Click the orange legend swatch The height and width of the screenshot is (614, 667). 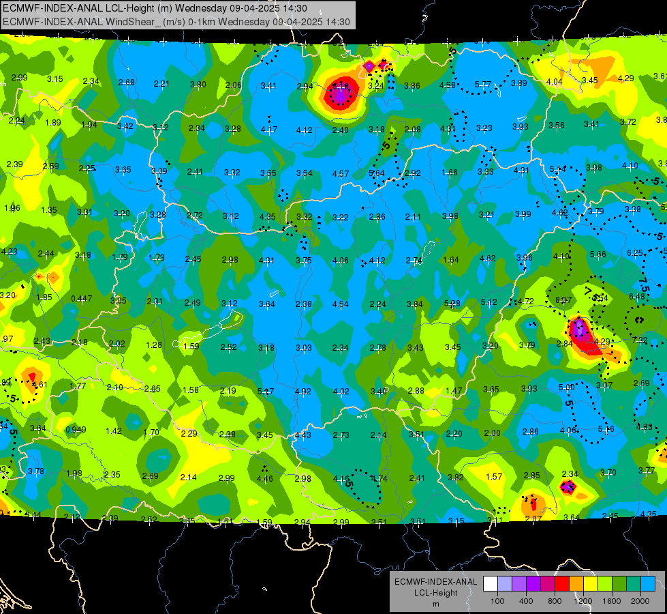(576, 584)
